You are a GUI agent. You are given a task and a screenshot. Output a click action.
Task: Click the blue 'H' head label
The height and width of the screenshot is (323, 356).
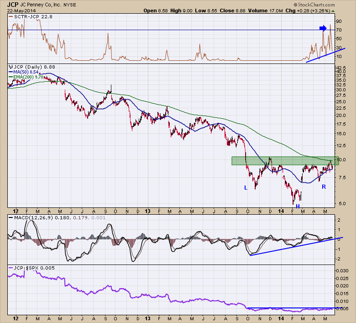click(298, 206)
